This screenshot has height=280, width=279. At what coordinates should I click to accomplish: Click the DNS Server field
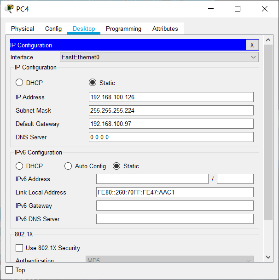click(171, 137)
